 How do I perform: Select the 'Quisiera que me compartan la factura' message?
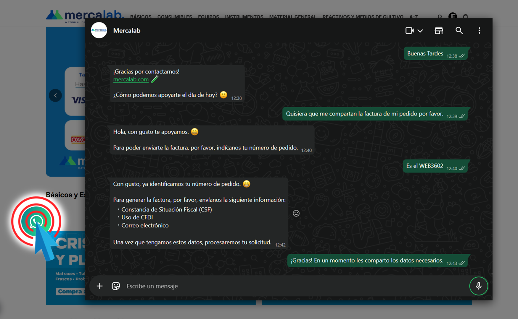[x=375, y=114]
